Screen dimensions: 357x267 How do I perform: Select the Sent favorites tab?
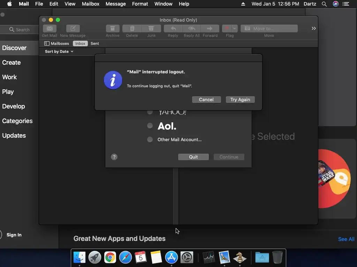point(95,43)
